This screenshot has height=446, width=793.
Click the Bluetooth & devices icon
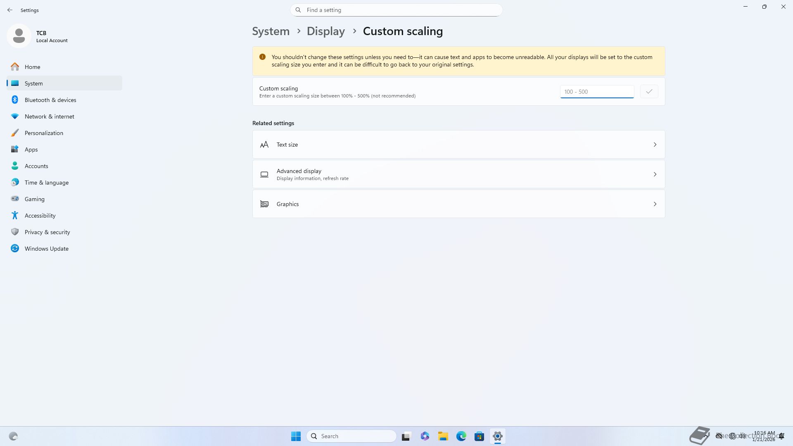click(15, 100)
